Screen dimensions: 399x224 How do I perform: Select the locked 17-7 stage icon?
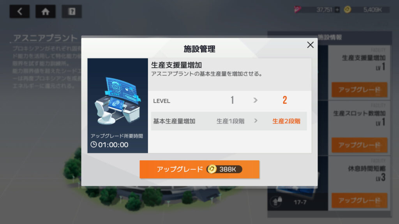[277, 202]
